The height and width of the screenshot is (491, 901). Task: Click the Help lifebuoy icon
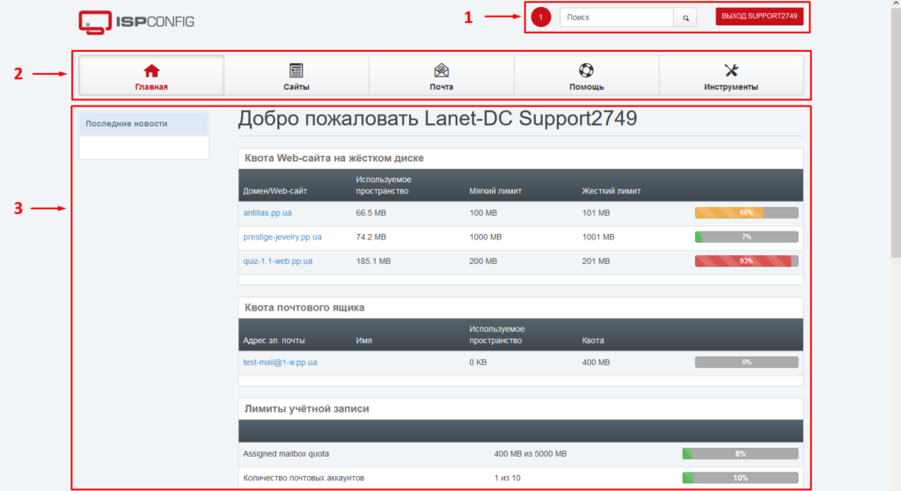pos(586,70)
